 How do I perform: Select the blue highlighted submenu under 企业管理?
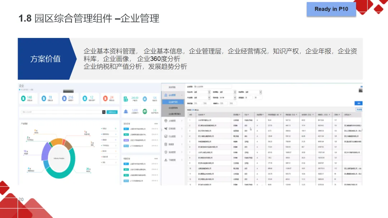coord(173,102)
